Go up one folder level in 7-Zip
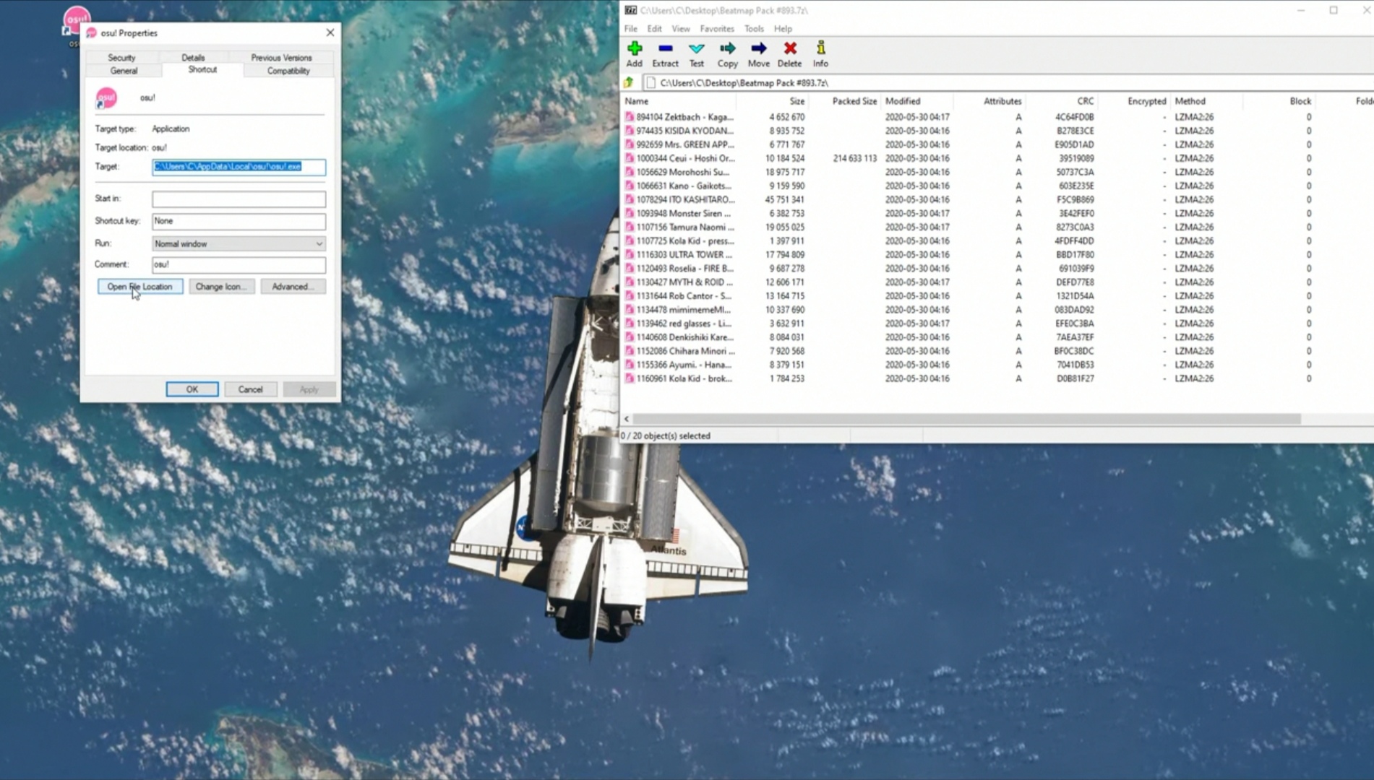Image resolution: width=1374 pixels, height=780 pixels. pyautogui.click(x=629, y=82)
